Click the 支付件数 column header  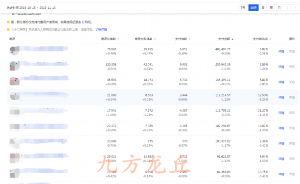tap(181, 39)
